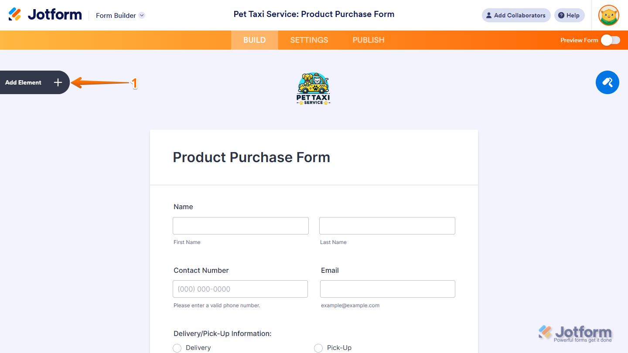Click the Jotform watermark logo at bottom right
Viewport: 628px width, 353px height.
576,332
